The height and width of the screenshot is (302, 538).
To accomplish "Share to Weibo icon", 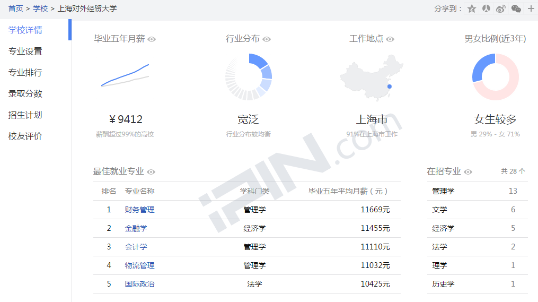I will pyautogui.click(x=501, y=8).
